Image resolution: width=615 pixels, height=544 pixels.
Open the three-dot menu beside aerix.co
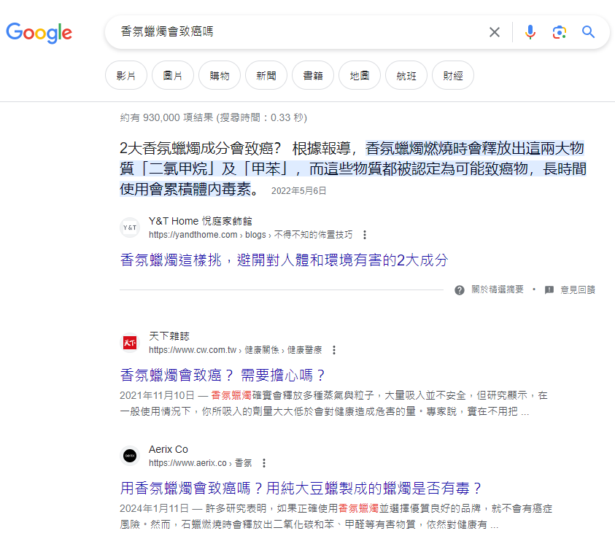coord(264,463)
